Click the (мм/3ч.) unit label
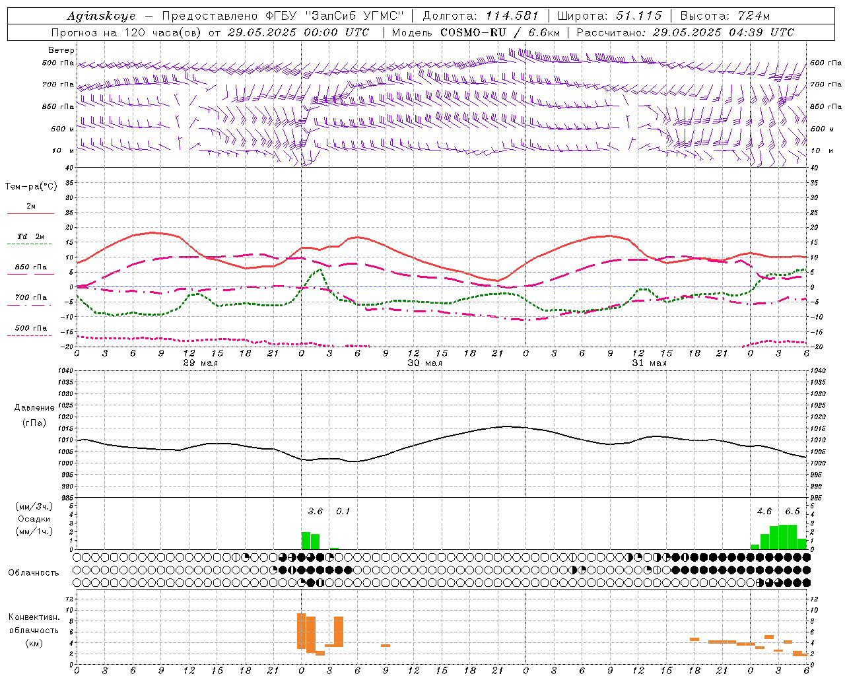This screenshot has width=845, height=676. coord(34,506)
